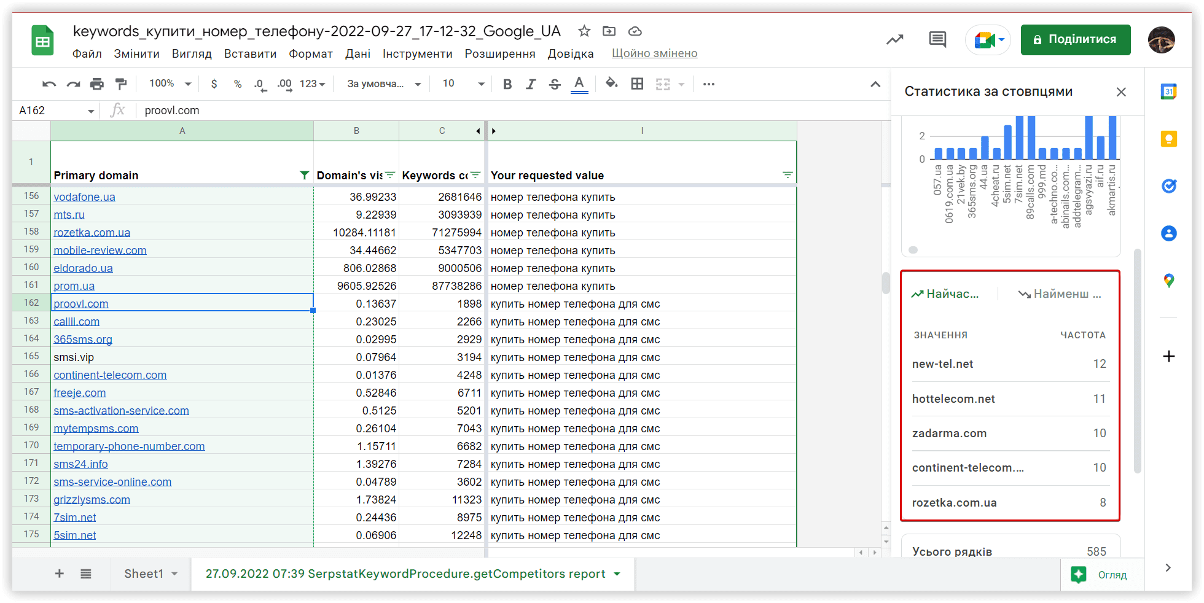Open the Google Calendar side panel
This screenshot has height=603, width=1204.
(x=1168, y=92)
